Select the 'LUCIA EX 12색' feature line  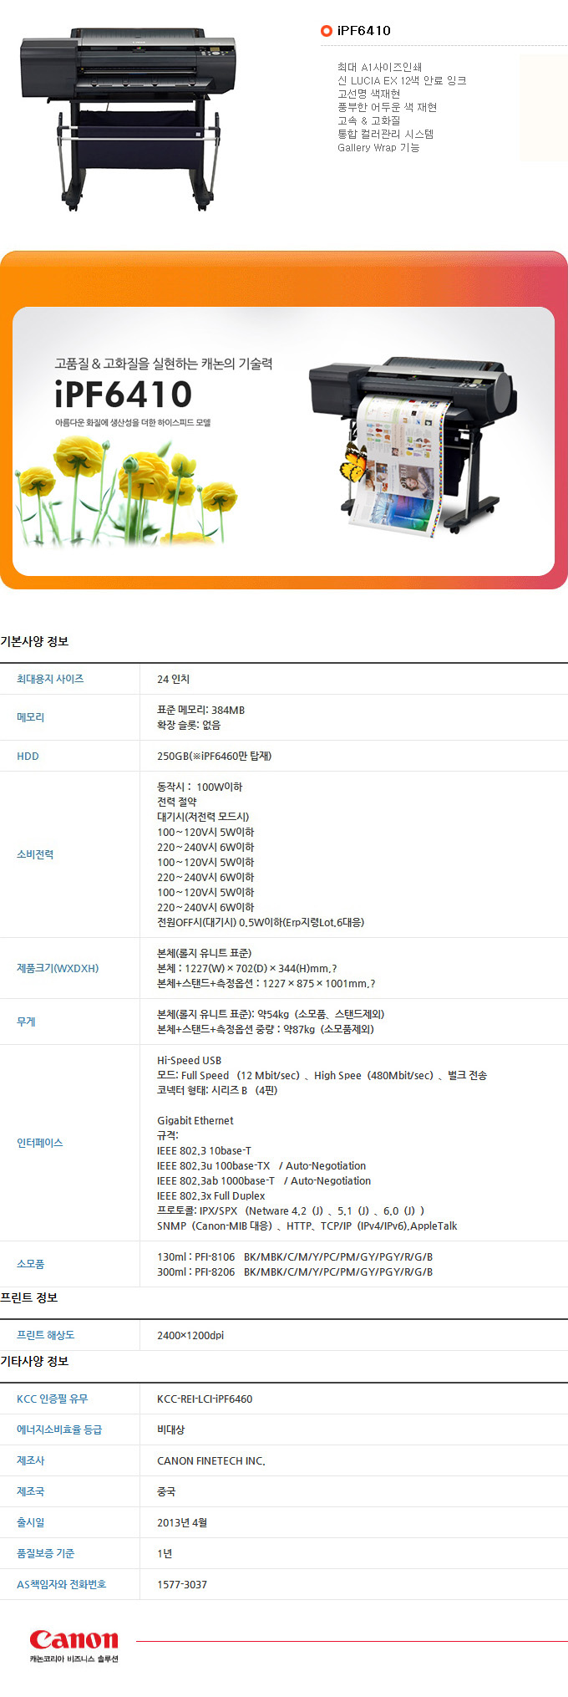402,80
